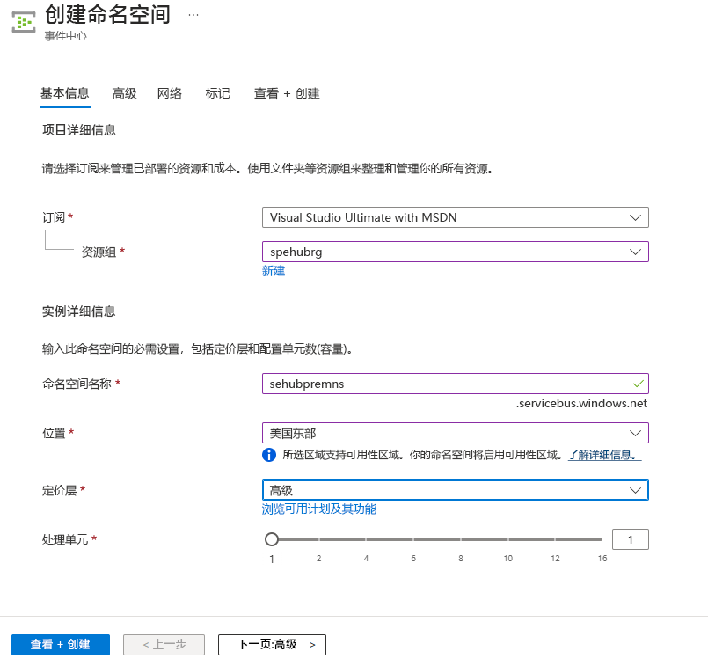Open the 网络 tab

tap(169, 92)
